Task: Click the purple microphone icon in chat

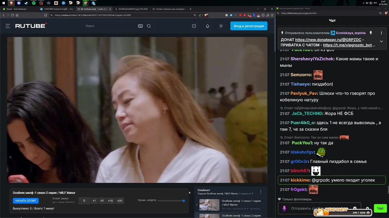Action: (284, 208)
